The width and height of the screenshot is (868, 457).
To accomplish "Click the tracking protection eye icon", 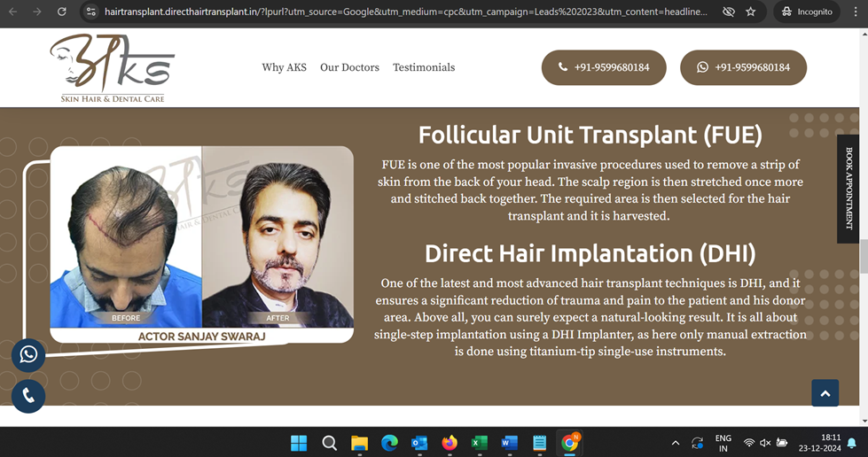I will coord(728,12).
